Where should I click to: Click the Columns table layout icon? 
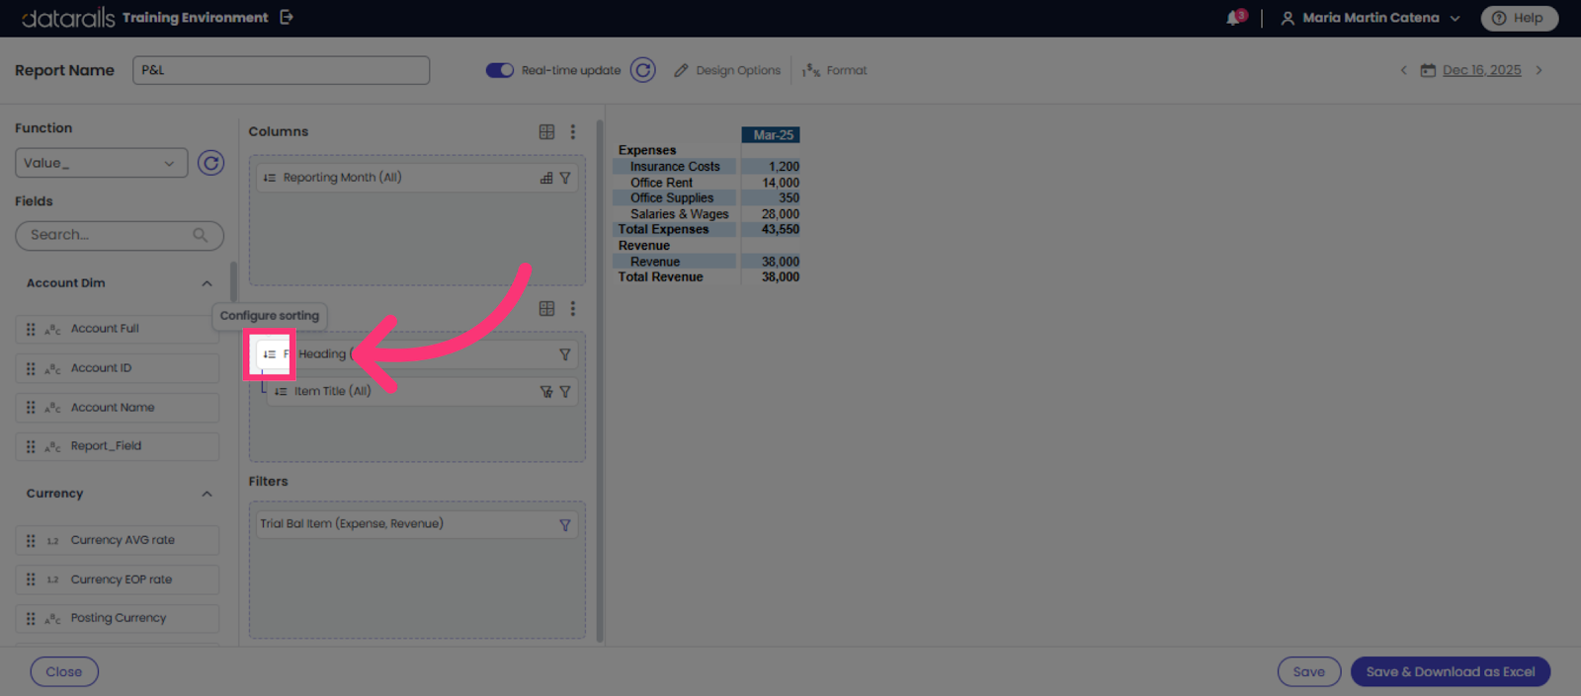pos(546,131)
